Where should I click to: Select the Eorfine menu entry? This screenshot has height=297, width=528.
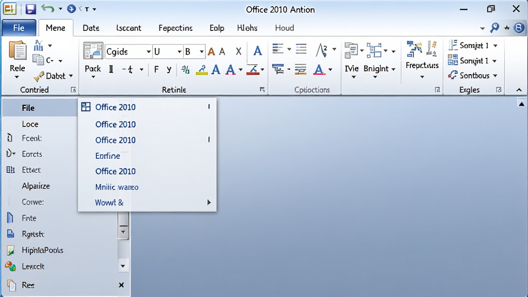tap(147, 156)
